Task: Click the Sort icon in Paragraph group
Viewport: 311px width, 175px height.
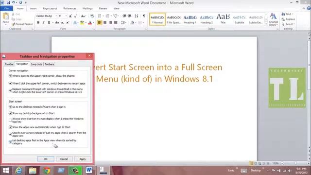Action: click(x=137, y=16)
